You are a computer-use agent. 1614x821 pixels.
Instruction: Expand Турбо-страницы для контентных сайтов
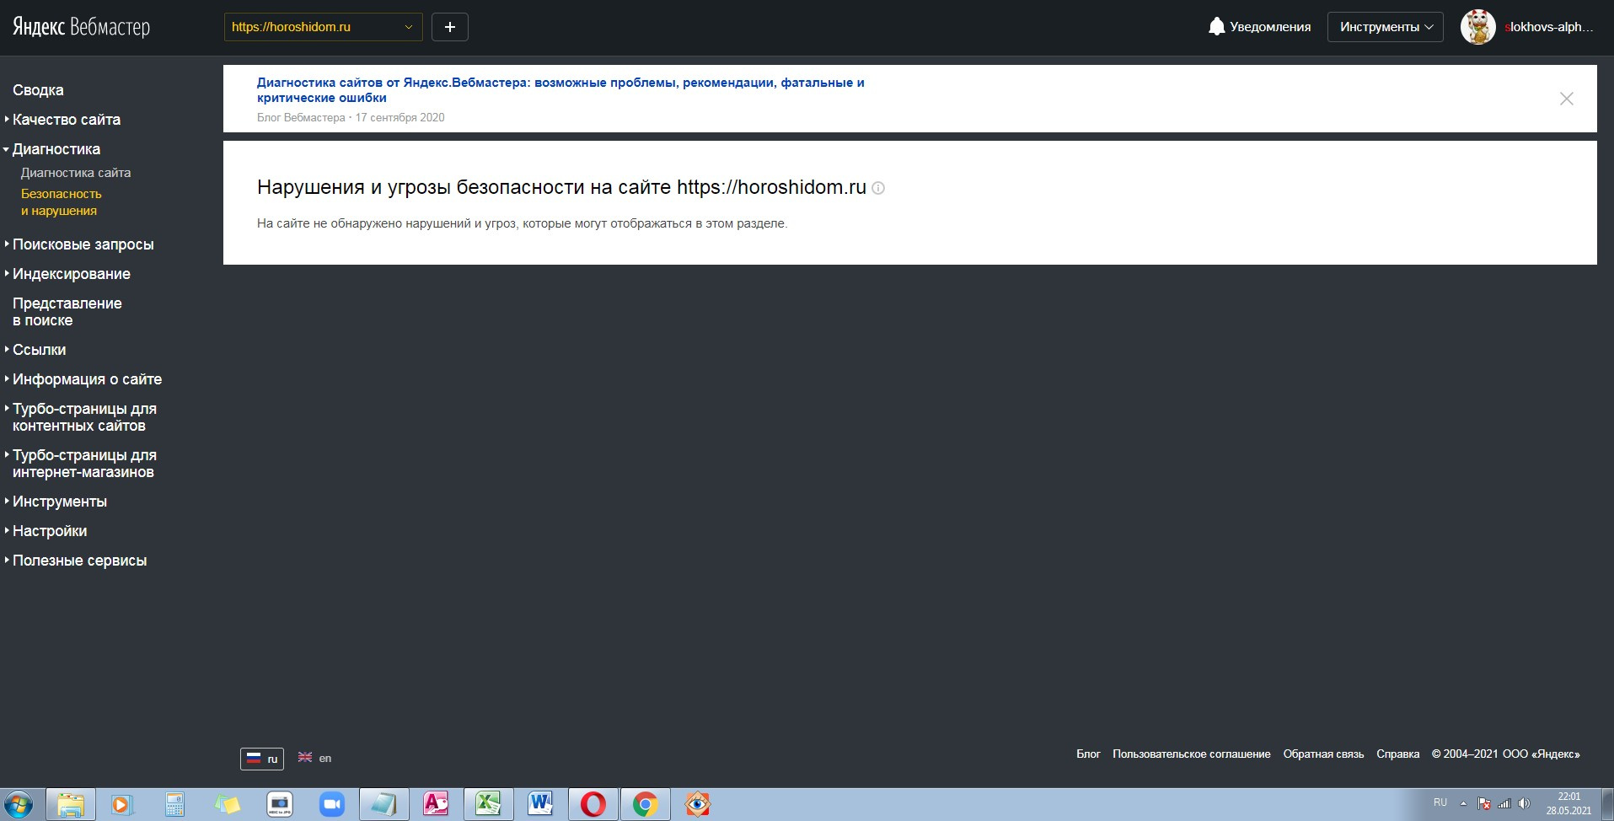pyautogui.click(x=84, y=417)
